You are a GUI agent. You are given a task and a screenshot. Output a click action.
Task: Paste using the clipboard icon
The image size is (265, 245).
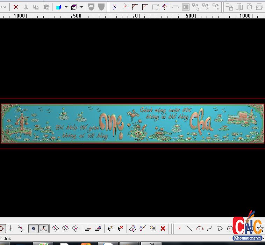click(x=46, y=7)
